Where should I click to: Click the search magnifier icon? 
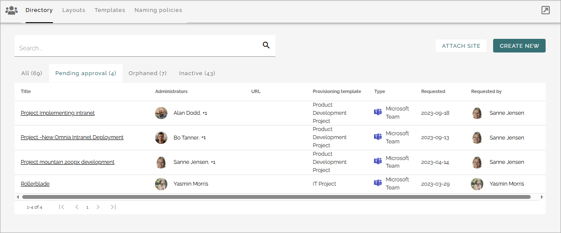(x=266, y=45)
